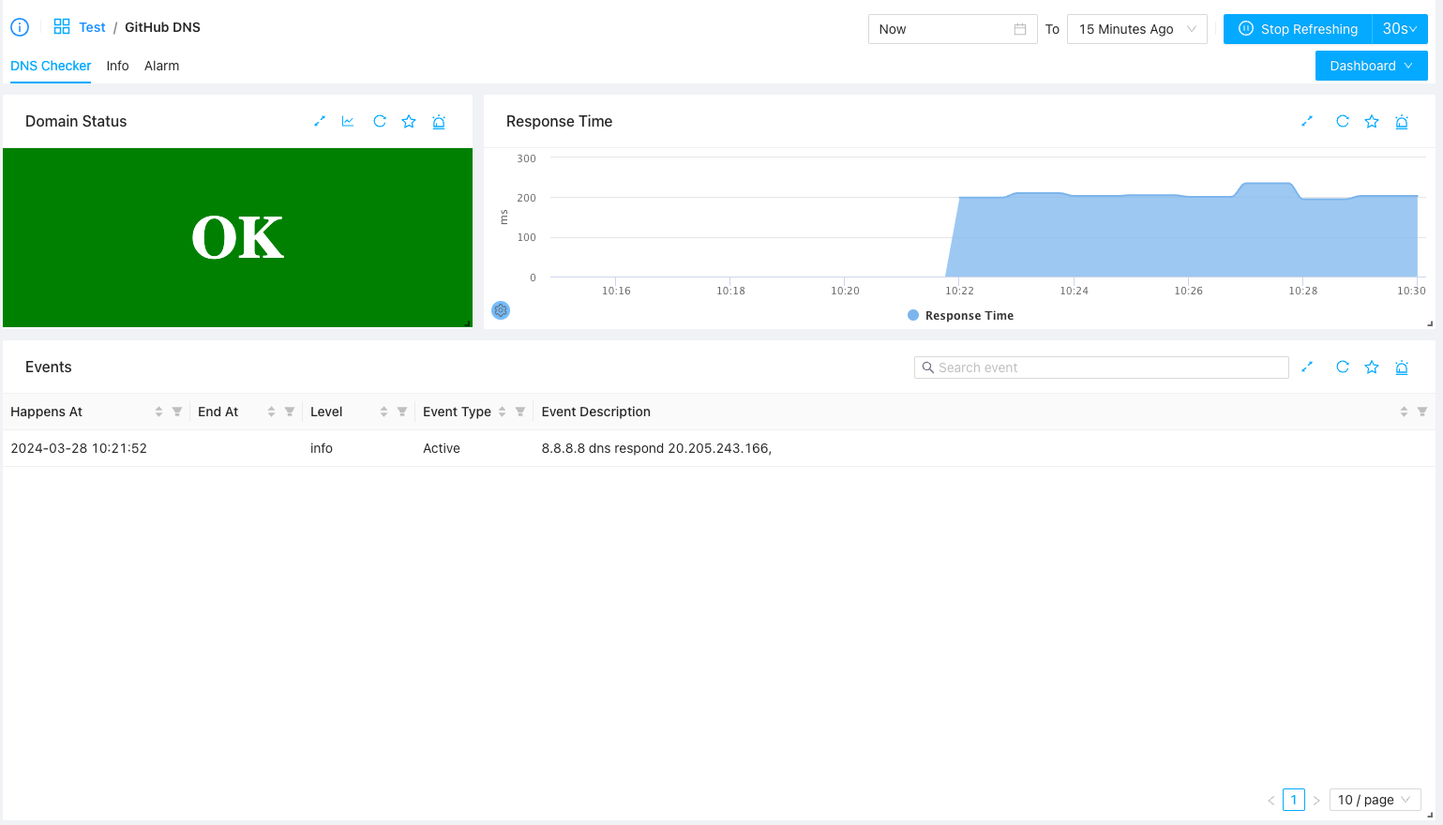This screenshot has height=825, width=1443.
Task: Set alarm on Response Time panel
Action: click(1402, 122)
